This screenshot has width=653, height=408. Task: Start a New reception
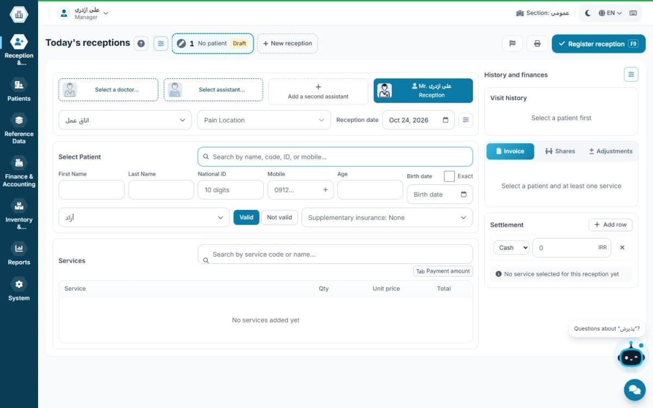(287, 44)
